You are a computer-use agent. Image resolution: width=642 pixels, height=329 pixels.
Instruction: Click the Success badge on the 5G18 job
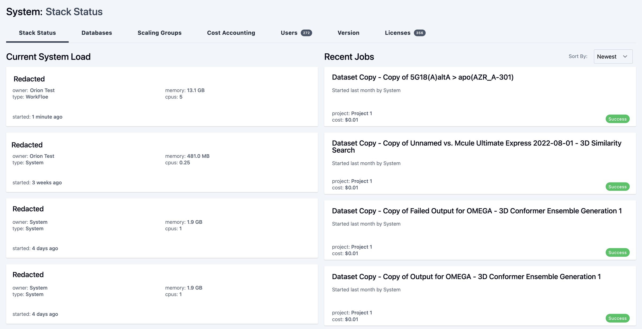coord(617,119)
